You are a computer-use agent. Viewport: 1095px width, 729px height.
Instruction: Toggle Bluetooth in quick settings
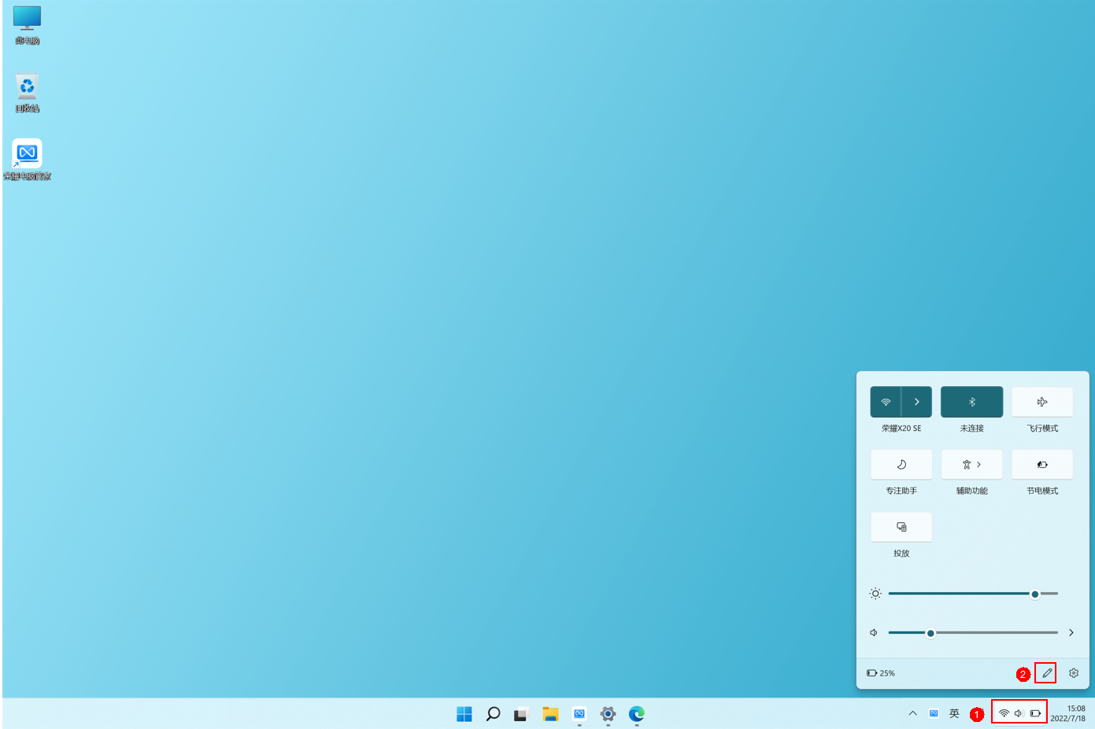click(971, 402)
